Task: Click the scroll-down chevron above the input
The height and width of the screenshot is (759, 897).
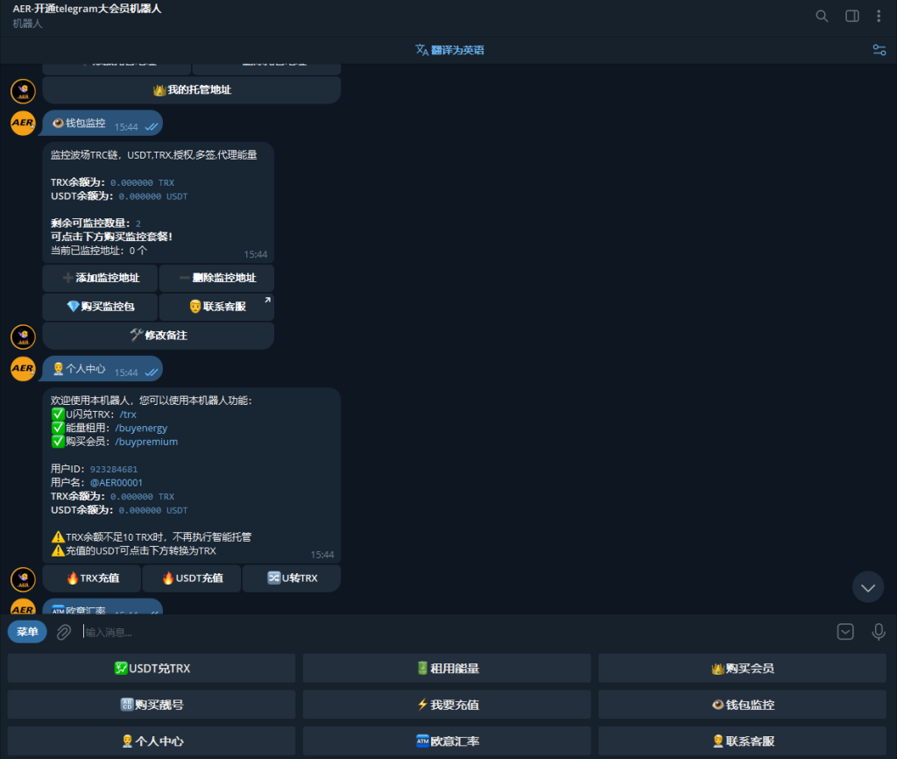Action: pos(867,587)
